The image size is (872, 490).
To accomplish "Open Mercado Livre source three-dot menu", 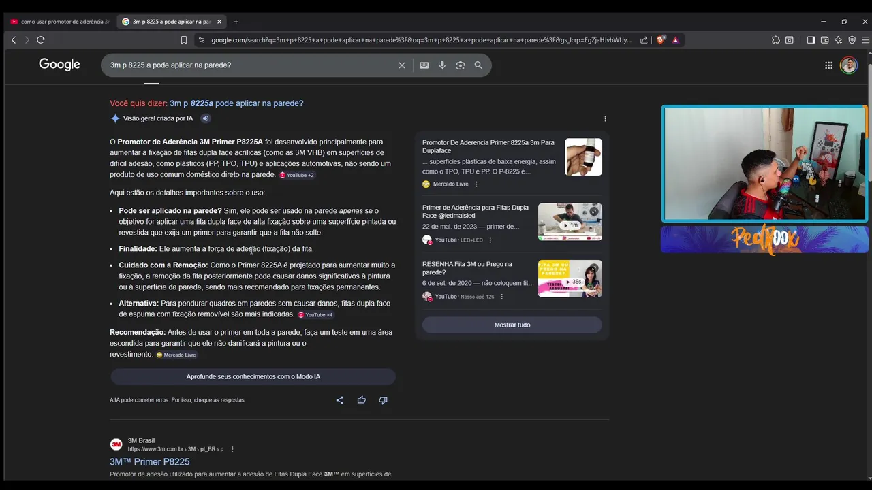I will point(476,184).
